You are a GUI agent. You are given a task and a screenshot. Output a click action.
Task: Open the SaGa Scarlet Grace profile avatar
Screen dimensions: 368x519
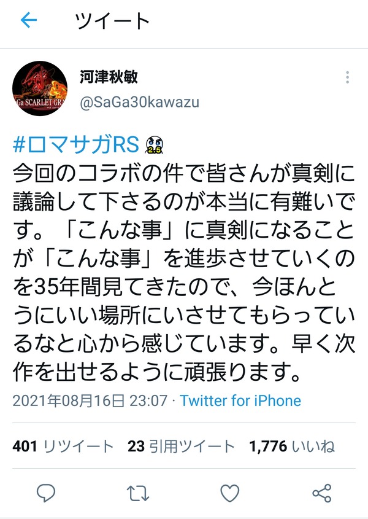[x=40, y=88]
